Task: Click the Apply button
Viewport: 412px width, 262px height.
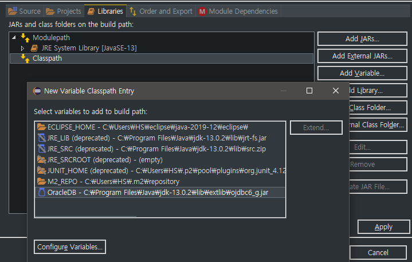Action: [383, 227]
